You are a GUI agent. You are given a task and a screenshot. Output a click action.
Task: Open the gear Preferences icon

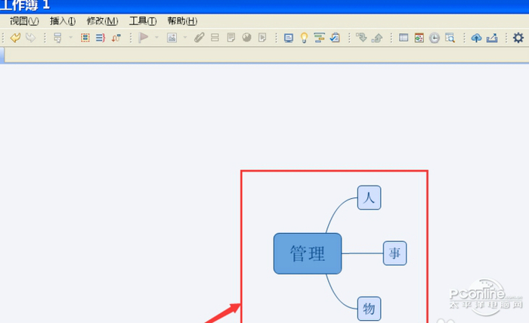pyautogui.click(x=518, y=38)
